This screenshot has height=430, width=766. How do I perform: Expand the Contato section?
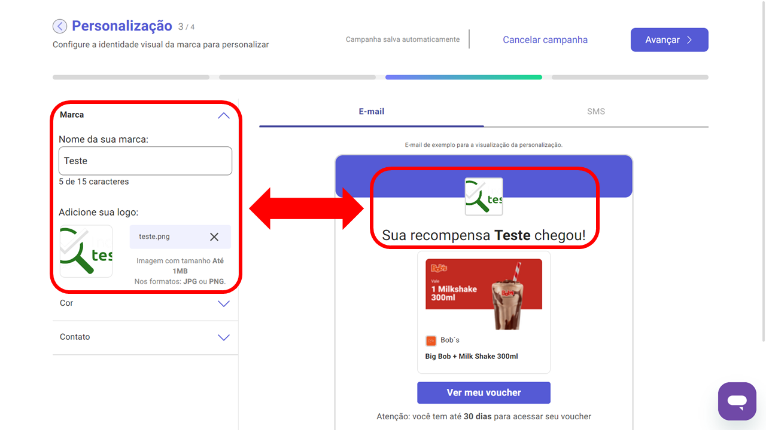[223, 337]
